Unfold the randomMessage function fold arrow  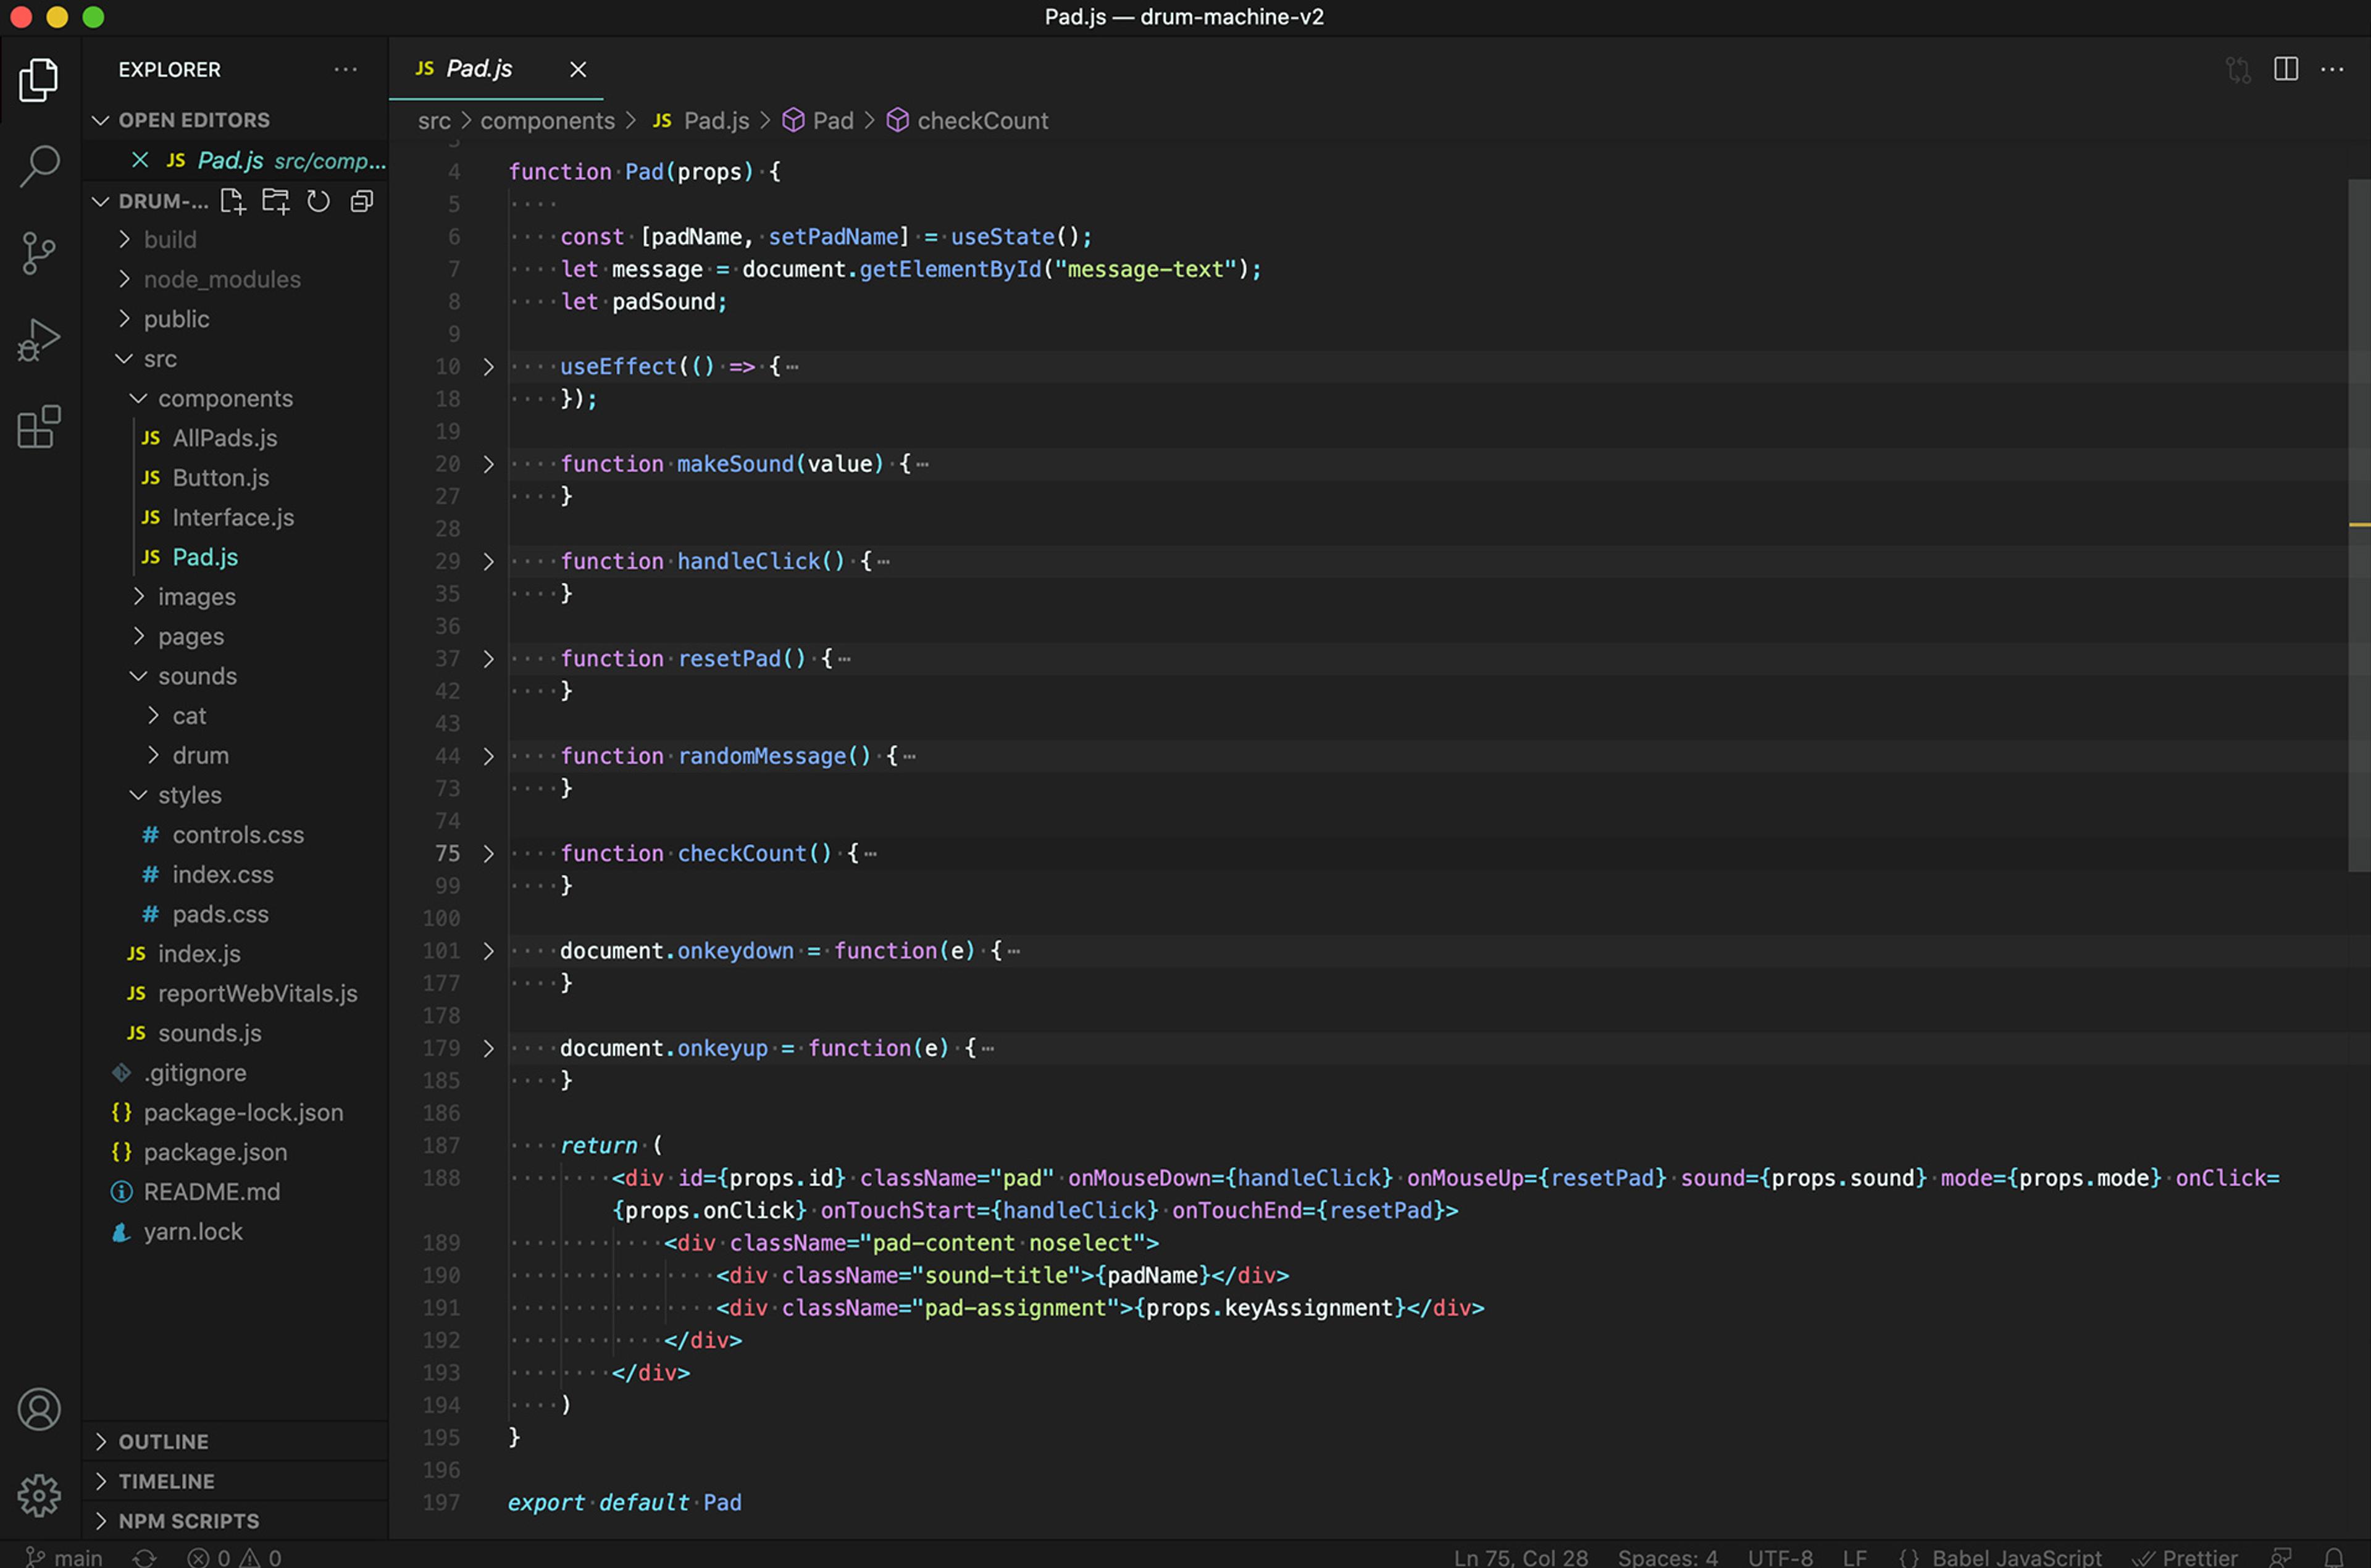coord(489,757)
